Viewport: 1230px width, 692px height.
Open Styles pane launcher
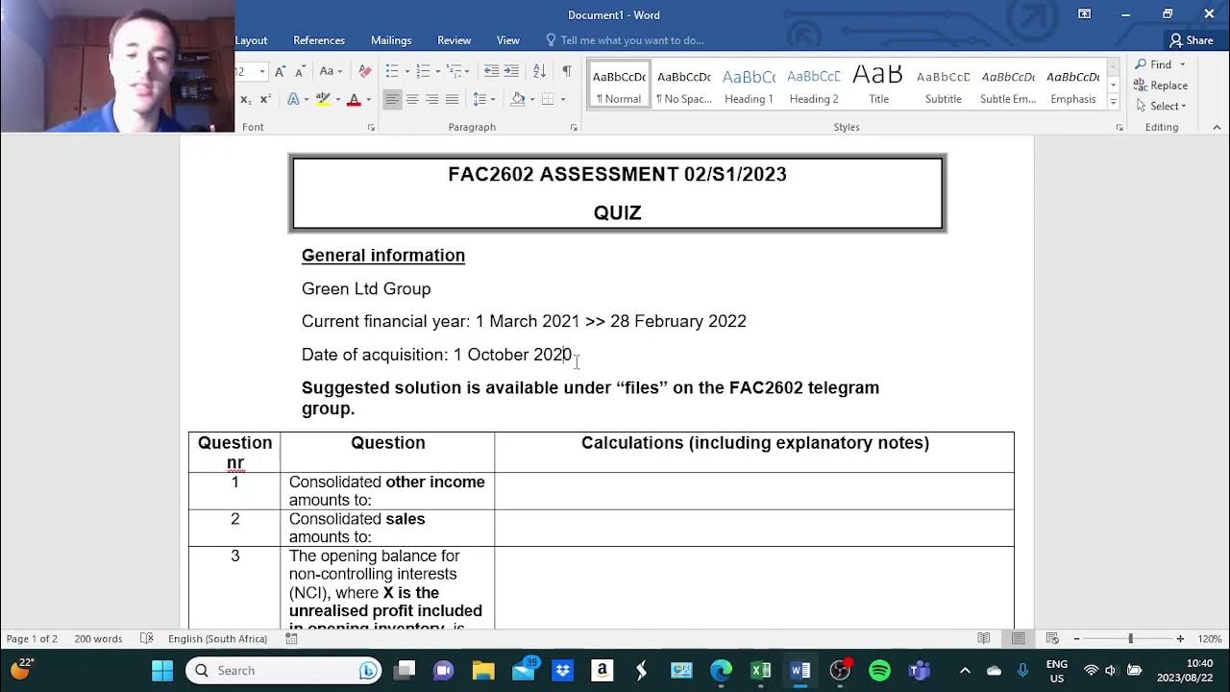1119,128
